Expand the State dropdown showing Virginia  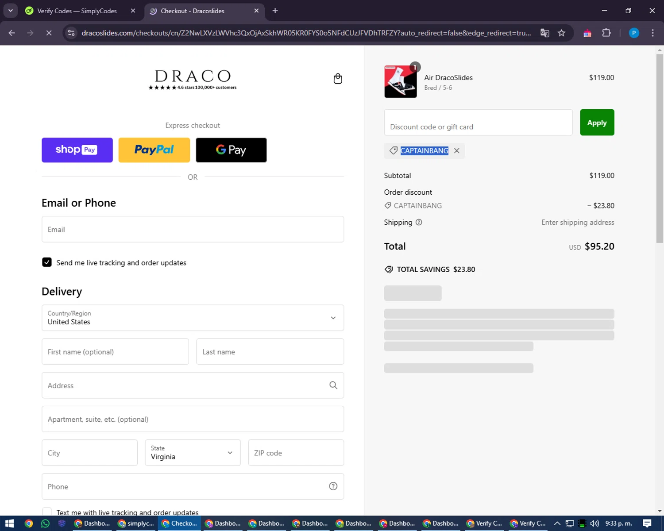click(193, 453)
